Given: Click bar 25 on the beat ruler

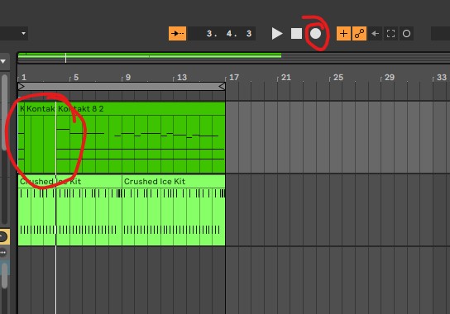Looking at the screenshot, I should pos(338,78).
